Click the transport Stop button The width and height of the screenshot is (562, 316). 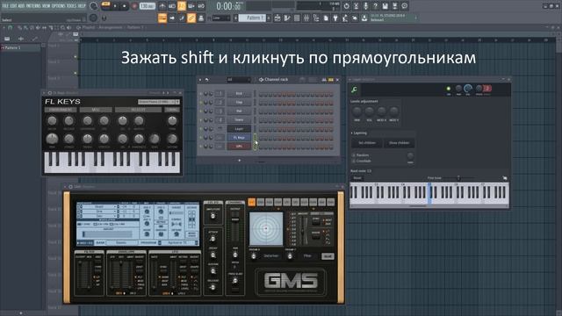pyautogui.click(x=125, y=6)
